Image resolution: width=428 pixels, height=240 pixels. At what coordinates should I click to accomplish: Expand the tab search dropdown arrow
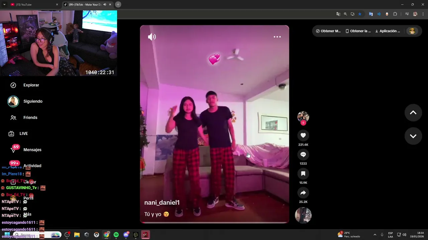4,4
